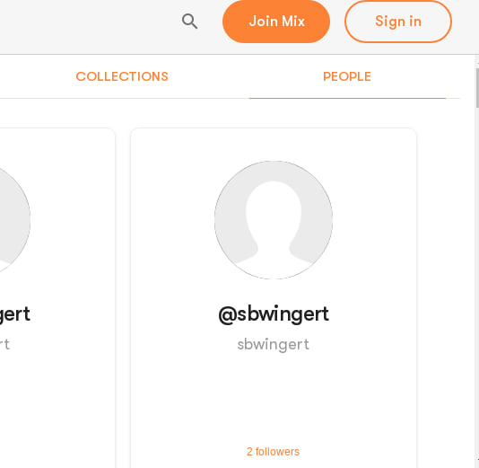Screen dimensions: 479x468
Task: Click the scrollbar up arrow
Action: point(477,61)
